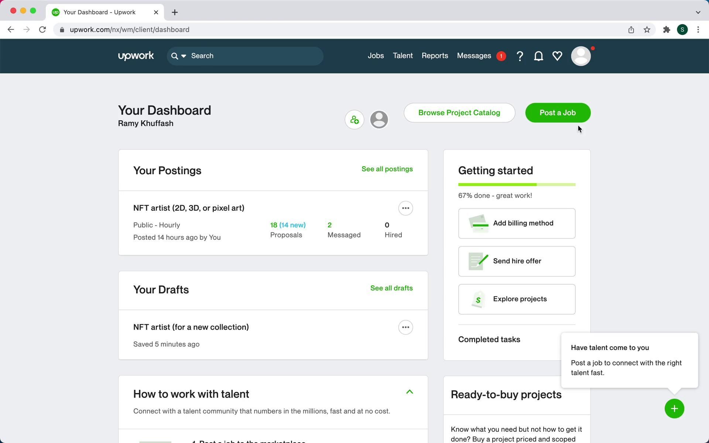This screenshot has height=443, width=709.
Task: Open the notifications bell icon
Action: click(x=538, y=56)
